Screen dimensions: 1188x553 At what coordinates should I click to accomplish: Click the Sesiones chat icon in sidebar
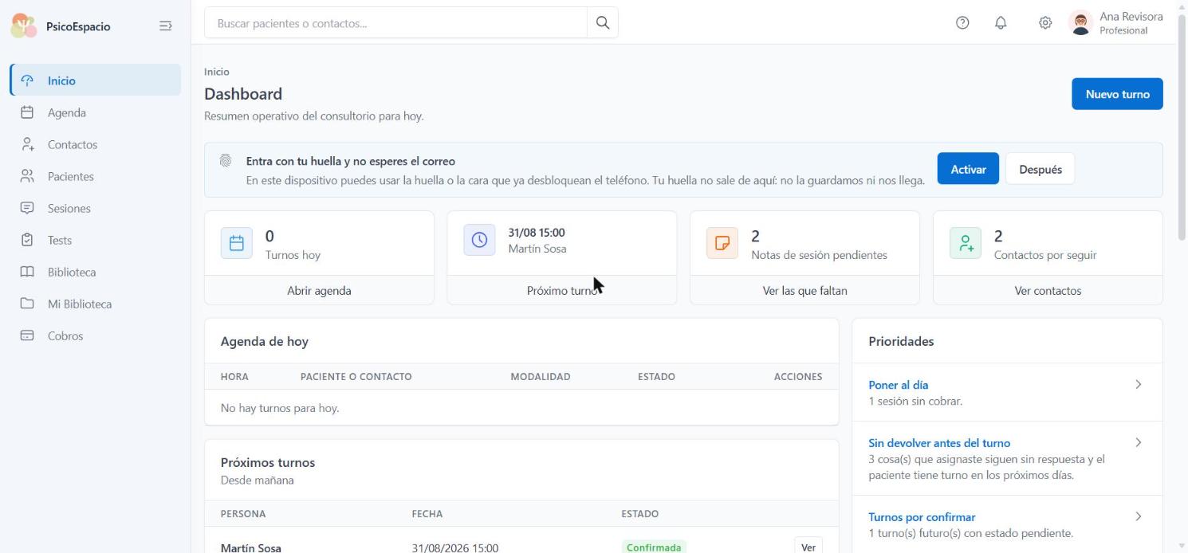click(x=27, y=208)
